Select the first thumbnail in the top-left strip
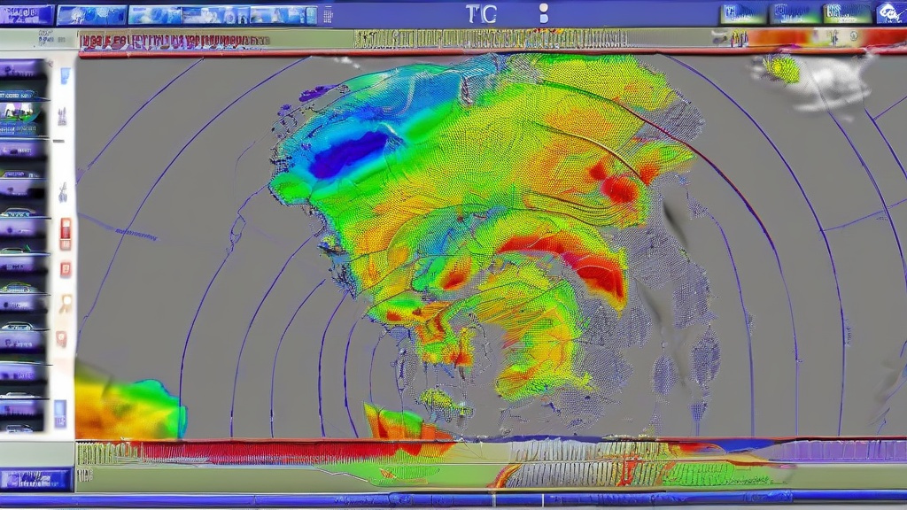The height and width of the screenshot is (510, 907). [x=28, y=15]
